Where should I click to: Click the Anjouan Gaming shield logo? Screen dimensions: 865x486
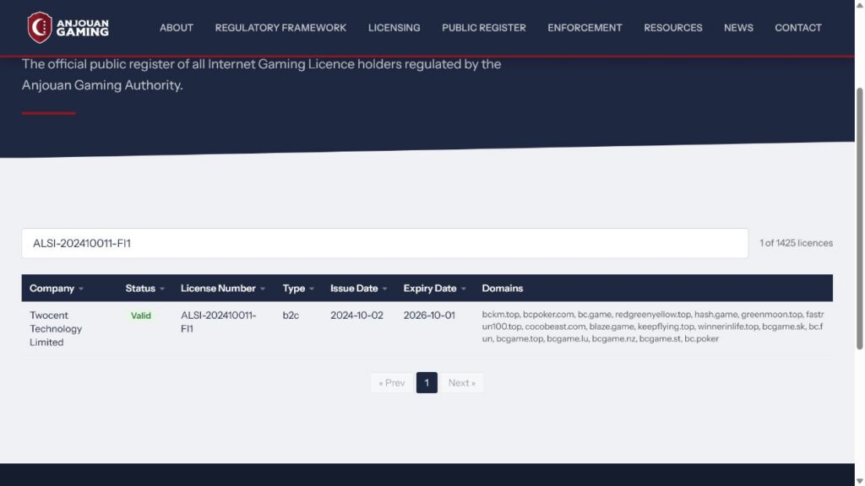(40, 28)
